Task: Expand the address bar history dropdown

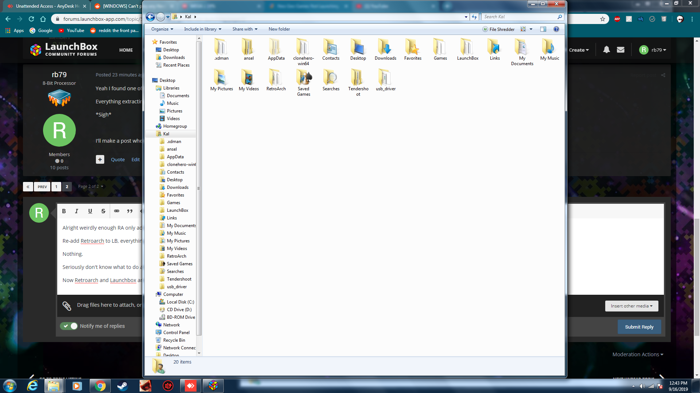Action: point(466,17)
